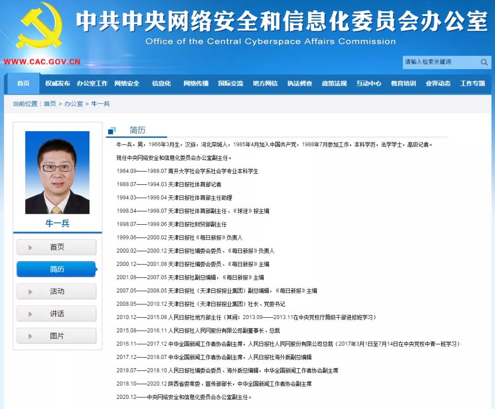The image size is (495, 409).
Task: Click the 牛一兵 breadcrumb link
Action: click(x=100, y=104)
